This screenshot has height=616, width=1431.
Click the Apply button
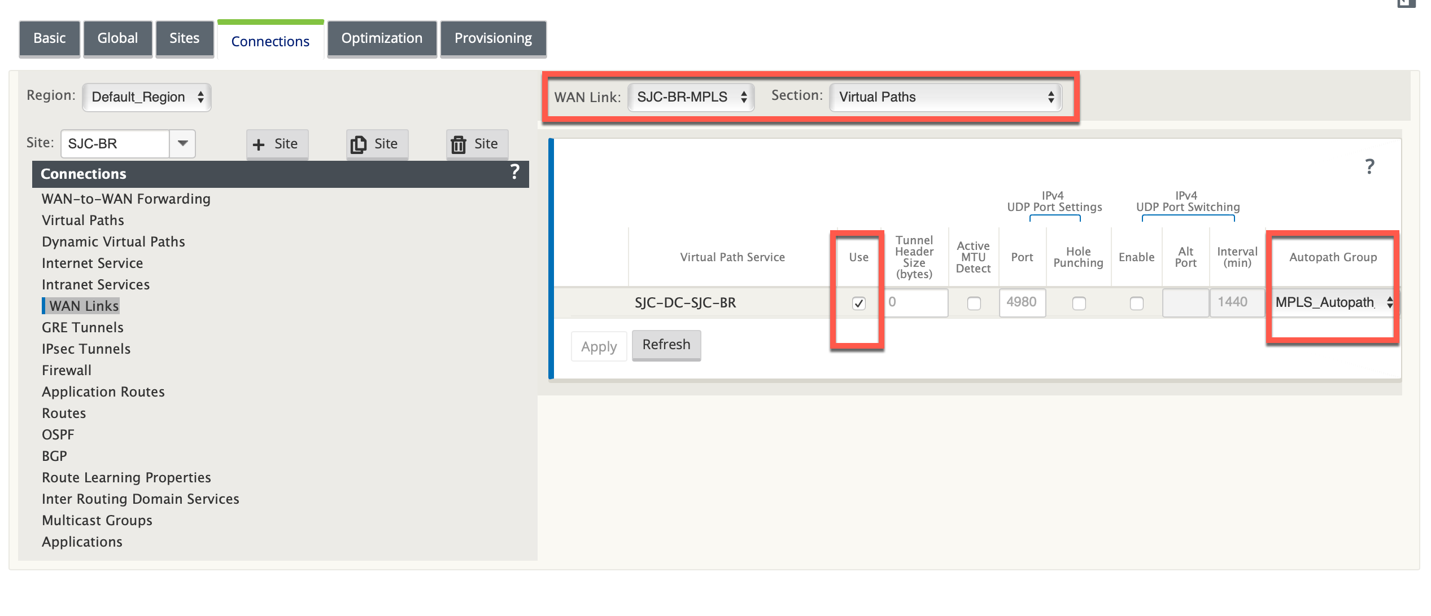[x=599, y=346]
